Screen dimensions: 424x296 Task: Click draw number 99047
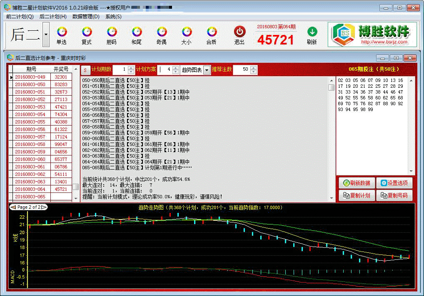point(61,144)
